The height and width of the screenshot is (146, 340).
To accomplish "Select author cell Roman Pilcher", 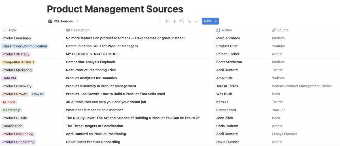I will point(228,54).
